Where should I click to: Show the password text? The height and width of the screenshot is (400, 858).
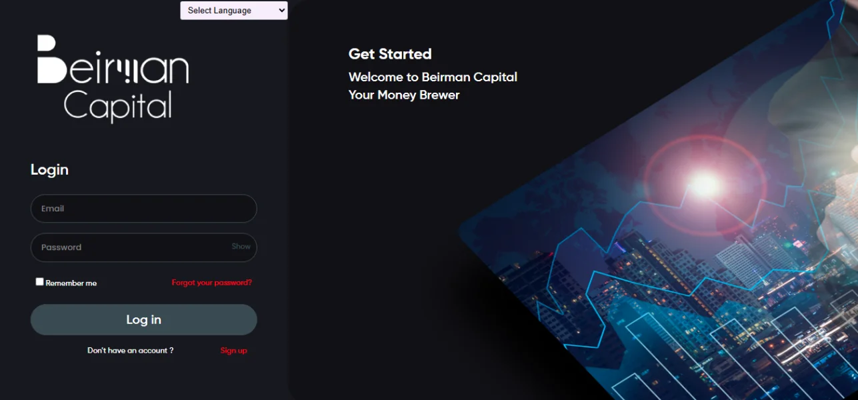241,247
